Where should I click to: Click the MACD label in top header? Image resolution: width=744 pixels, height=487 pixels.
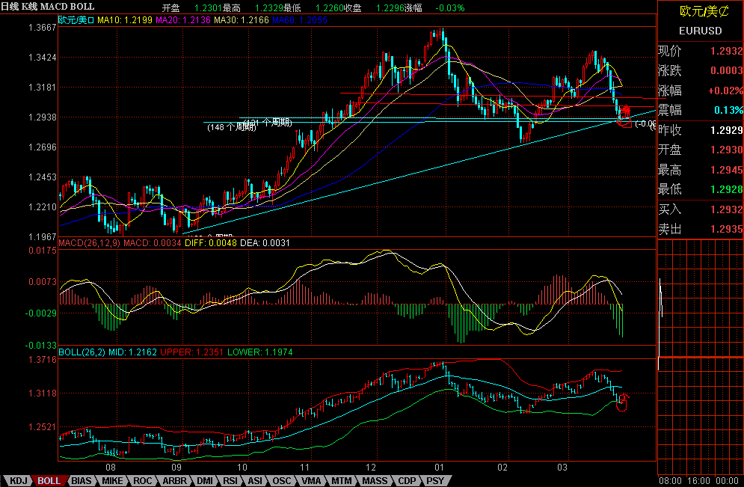pos(55,7)
